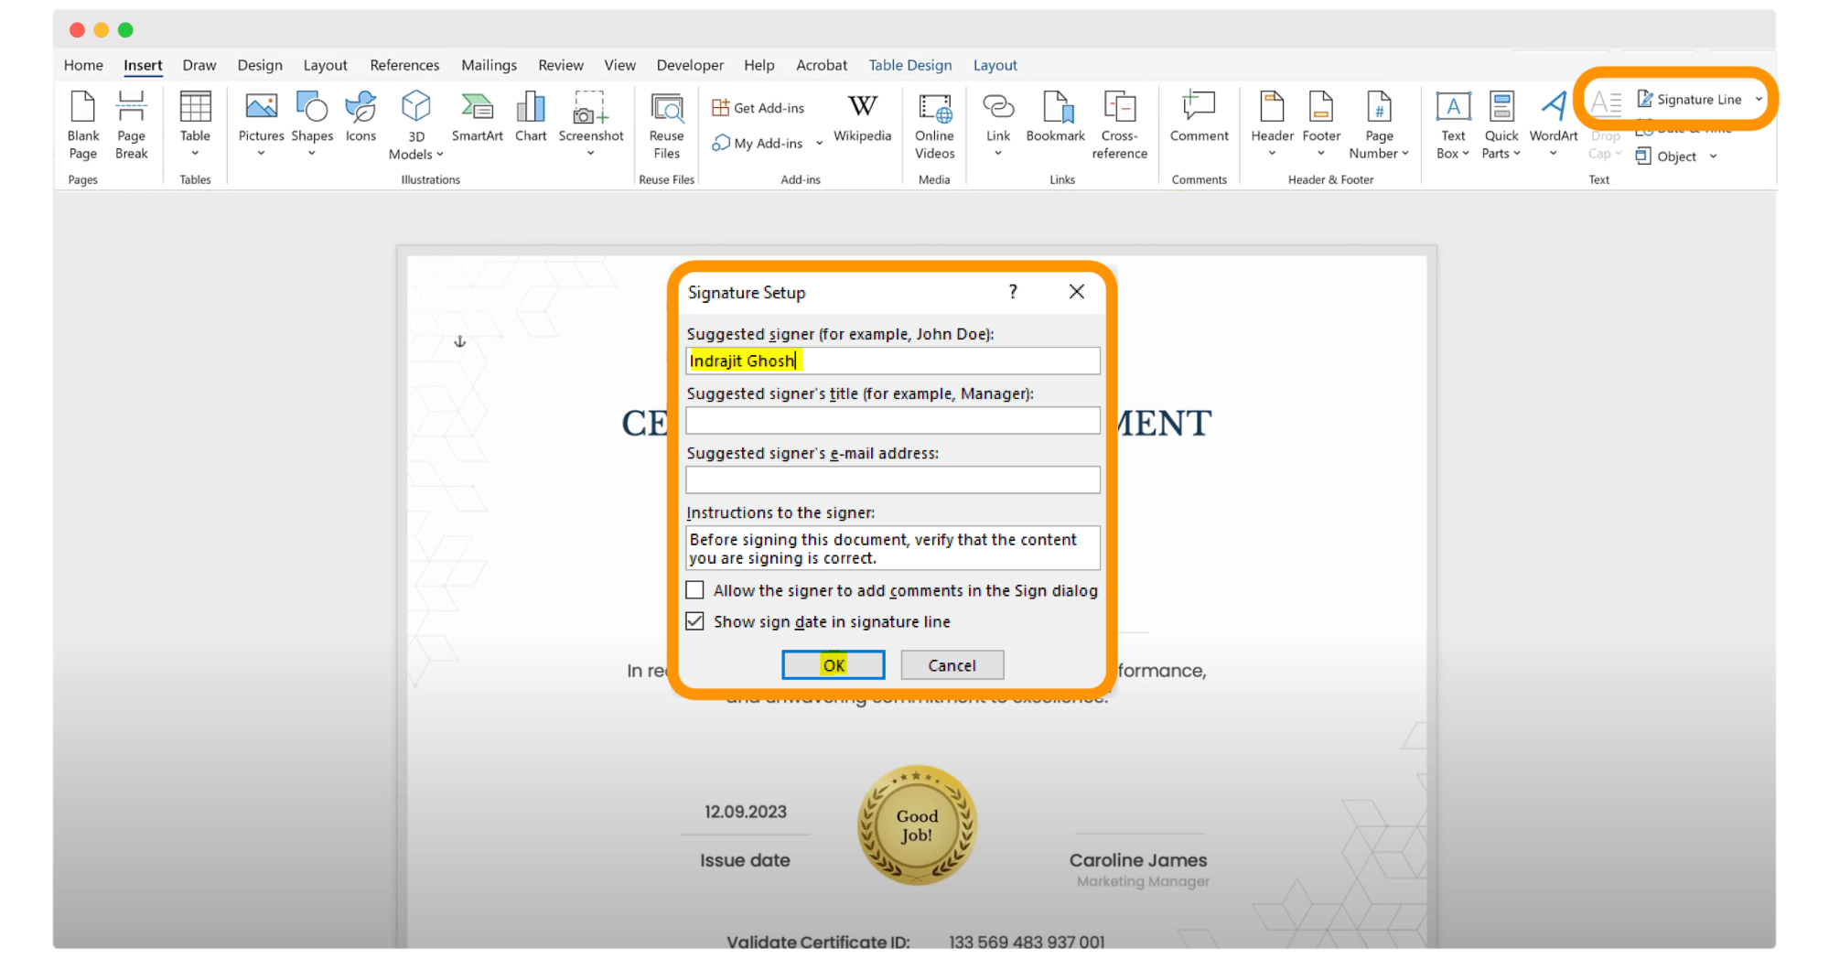
Task: Expand the Link dropdown arrow
Action: click(998, 154)
